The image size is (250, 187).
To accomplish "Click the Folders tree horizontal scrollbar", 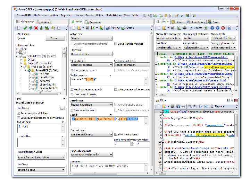I will (39, 93).
